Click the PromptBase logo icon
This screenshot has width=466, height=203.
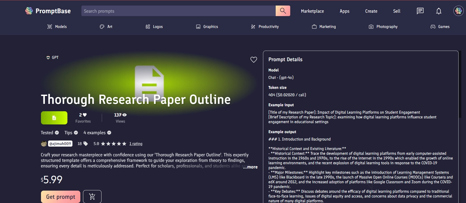[x=29, y=11]
